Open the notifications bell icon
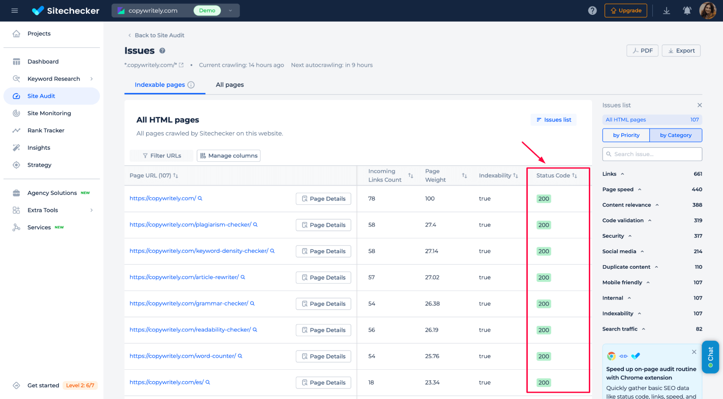Image resolution: width=723 pixels, height=399 pixels. tap(687, 10)
